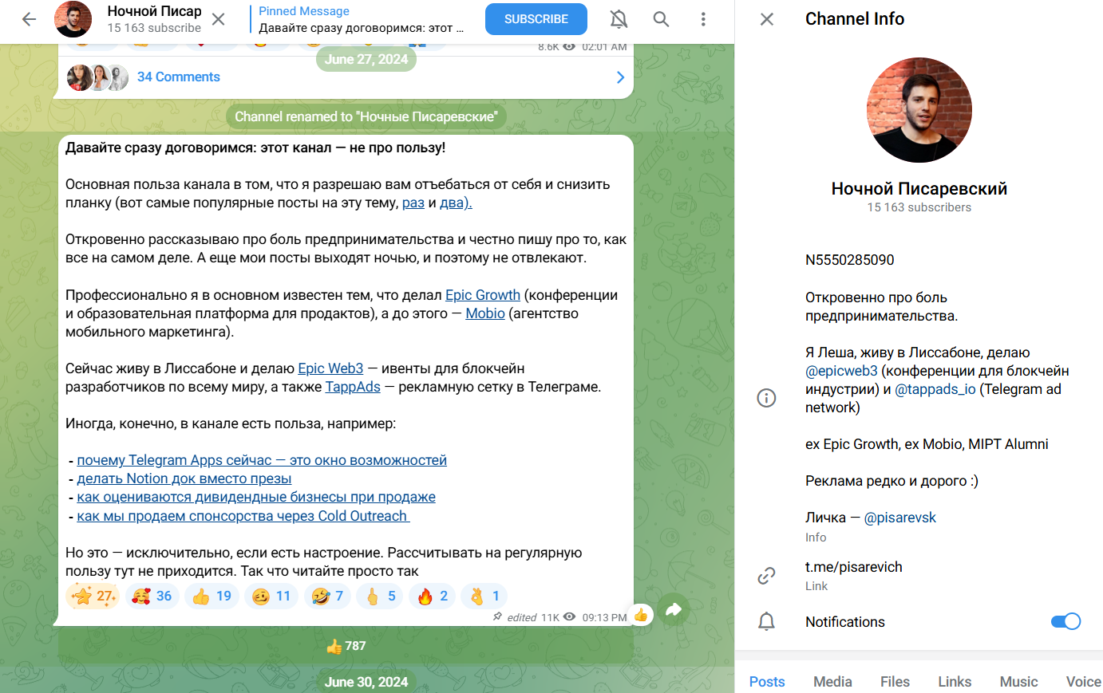This screenshot has width=1103, height=693.
Task: Click the chain link icon beside t.me/pisarevich
Action: (x=766, y=576)
